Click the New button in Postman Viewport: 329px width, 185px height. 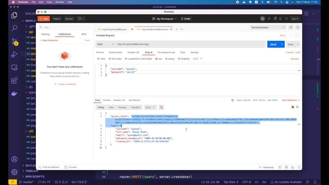pyautogui.click(x=44, y=19)
